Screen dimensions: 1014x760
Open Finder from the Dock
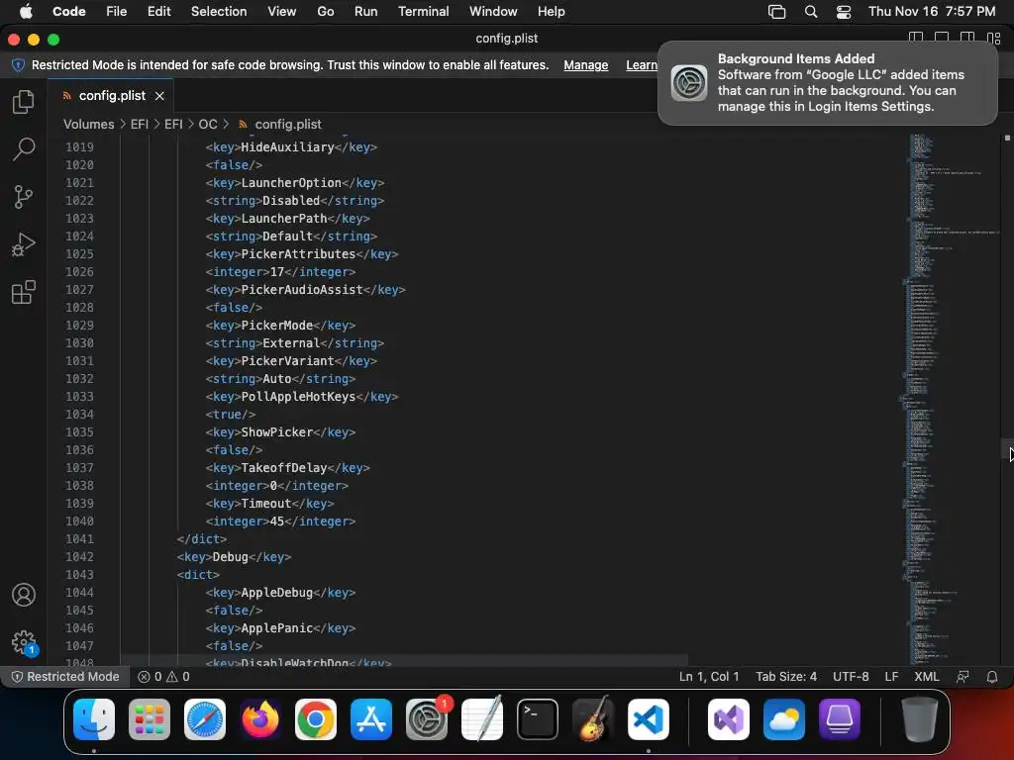point(94,719)
